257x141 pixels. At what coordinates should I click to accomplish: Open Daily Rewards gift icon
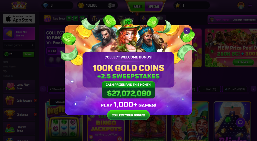click(10, 101)
